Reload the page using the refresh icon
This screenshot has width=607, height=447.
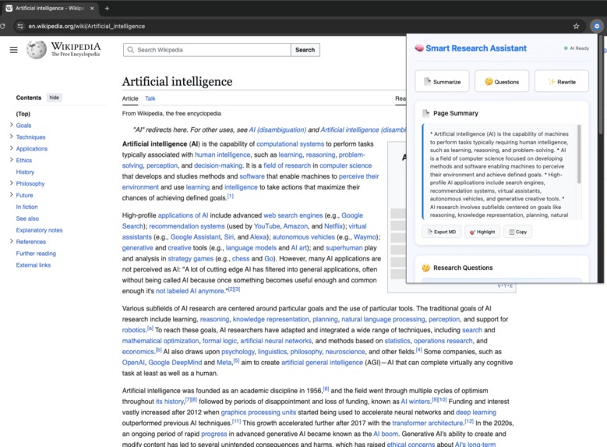[x=2, y=26]
